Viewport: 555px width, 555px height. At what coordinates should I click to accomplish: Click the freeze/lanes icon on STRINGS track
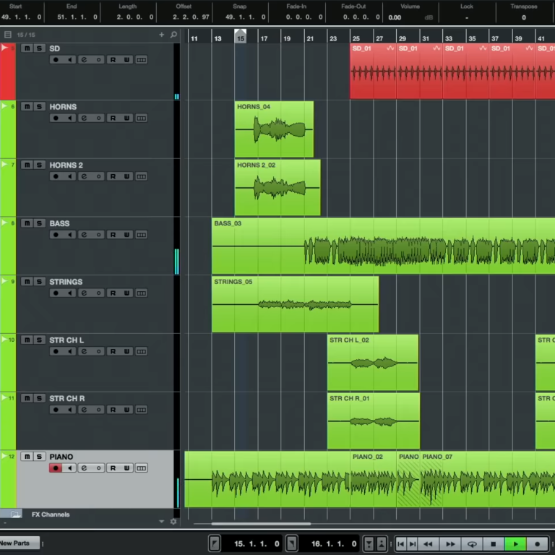click(142, 293)
